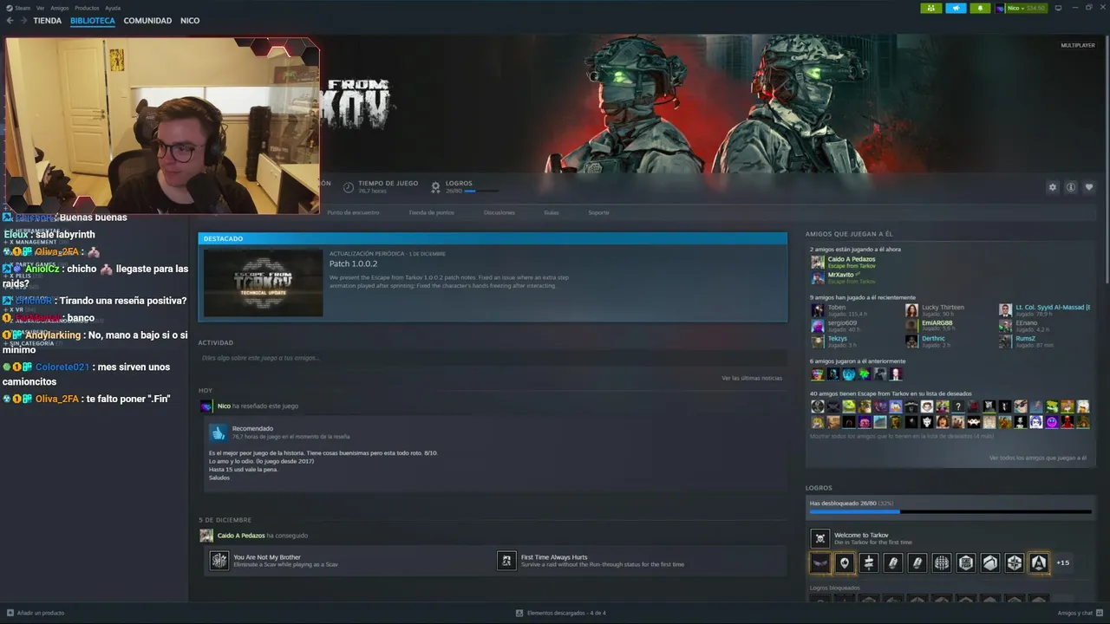The width and height of the screenshot is (1110, 624).
Task: Switch to TIENDA section
Action: click(x=48, y=21)
